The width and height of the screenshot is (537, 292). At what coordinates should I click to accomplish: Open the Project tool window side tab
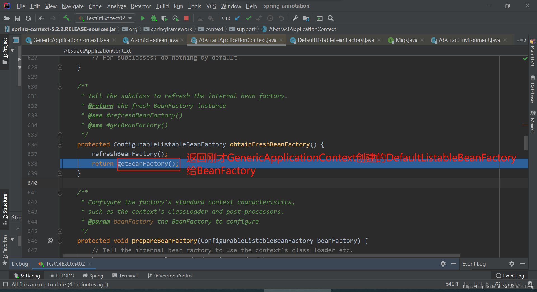(5, 51)
